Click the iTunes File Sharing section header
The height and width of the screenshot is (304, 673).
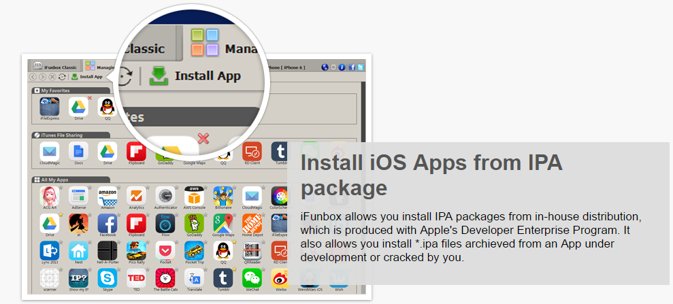coord(71,135)
